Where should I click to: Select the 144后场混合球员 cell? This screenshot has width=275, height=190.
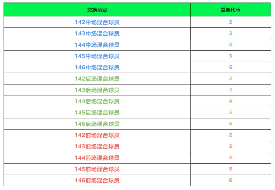[97, 101]
